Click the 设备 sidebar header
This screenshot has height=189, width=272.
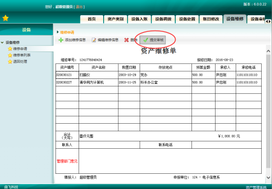[27, 29]
